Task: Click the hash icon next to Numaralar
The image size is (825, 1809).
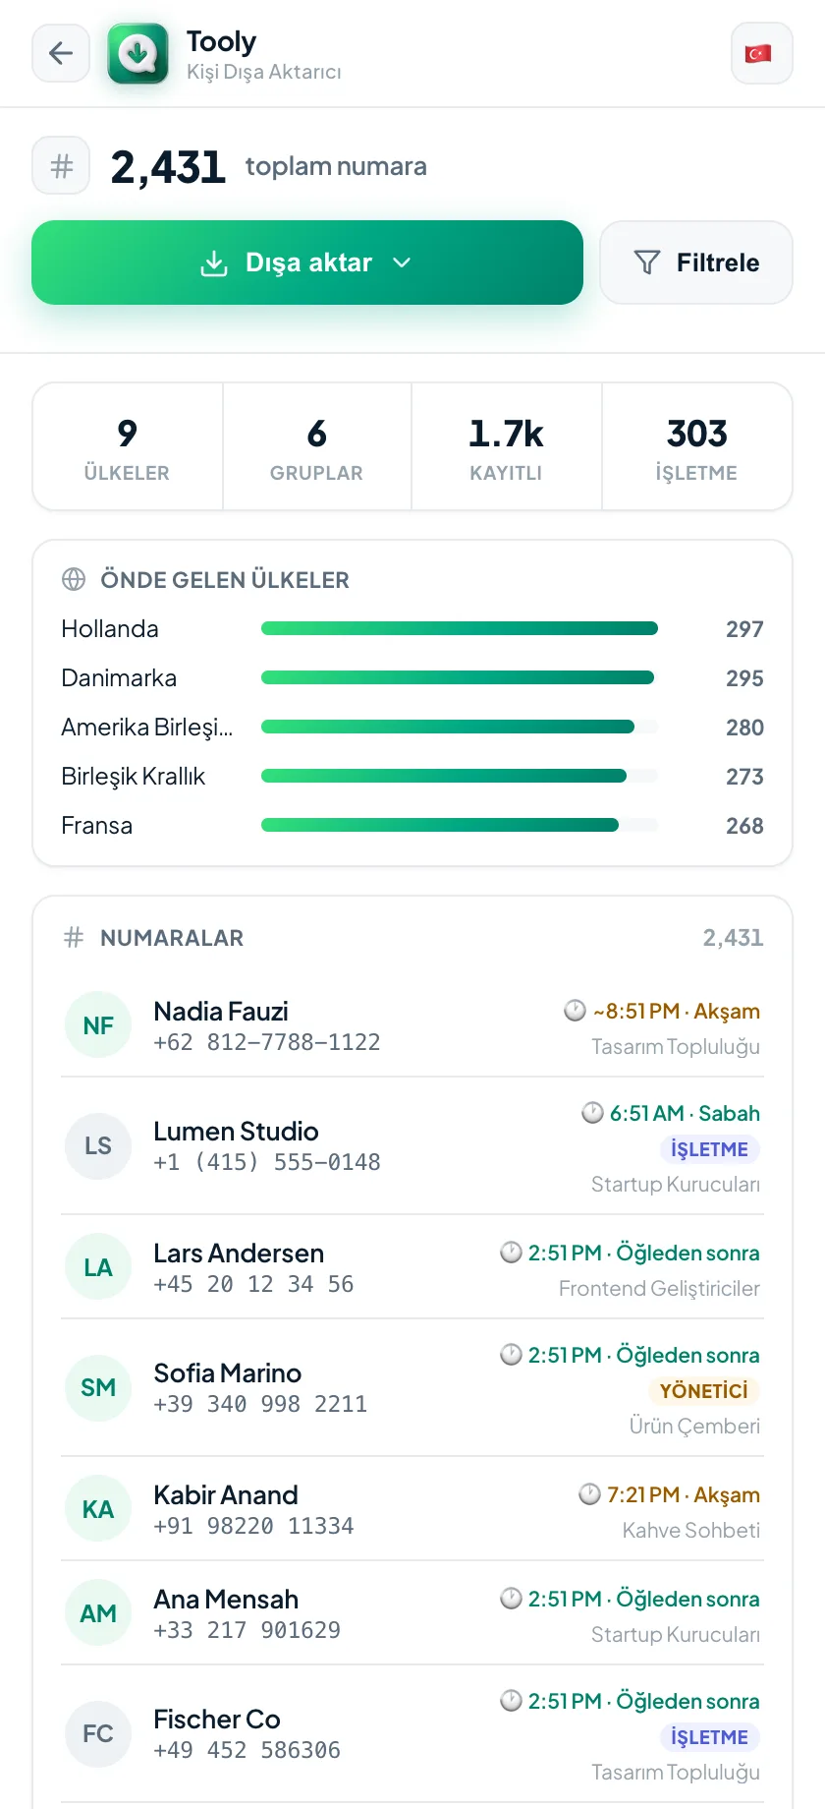Action: point(74,937)
